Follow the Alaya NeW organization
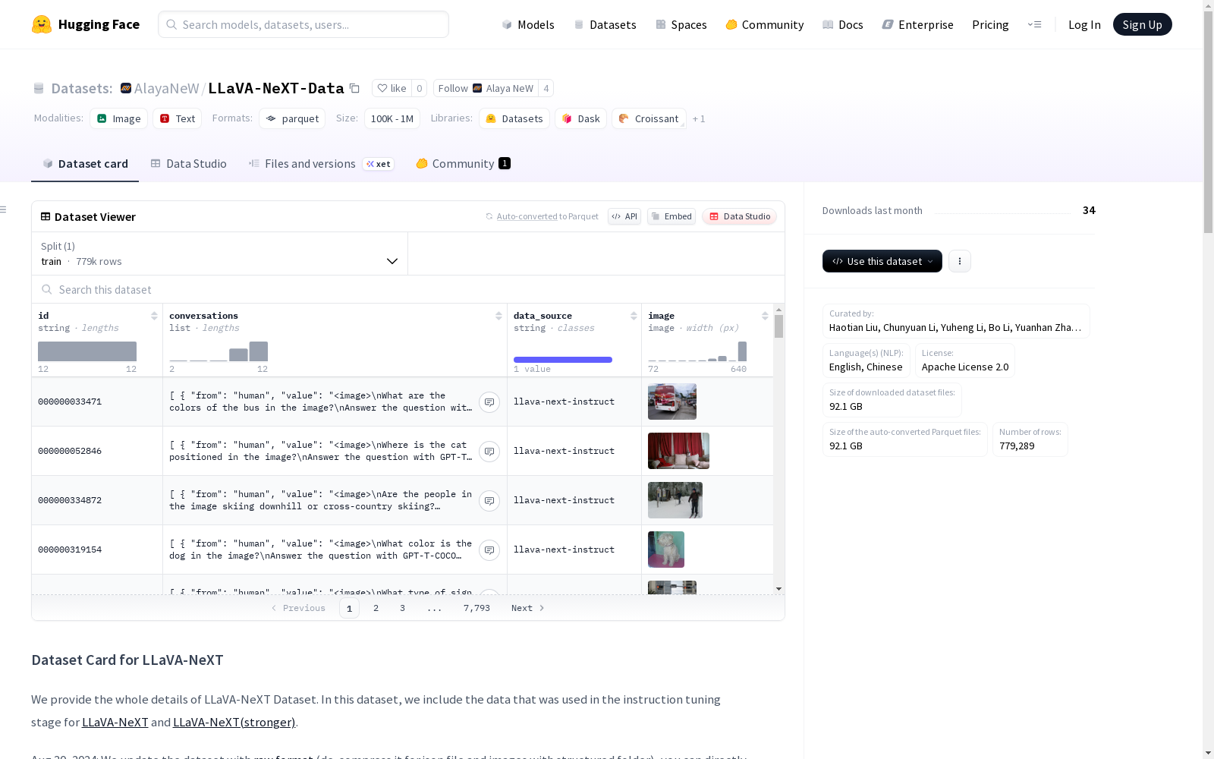This screenshot has width=1214, height=759. pyautogui.click(x=486, y=88)
